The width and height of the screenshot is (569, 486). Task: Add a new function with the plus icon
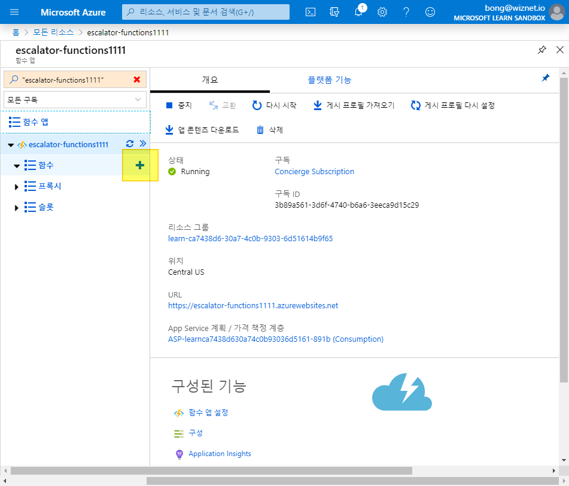pyautogui.click(x=140, y=165)
